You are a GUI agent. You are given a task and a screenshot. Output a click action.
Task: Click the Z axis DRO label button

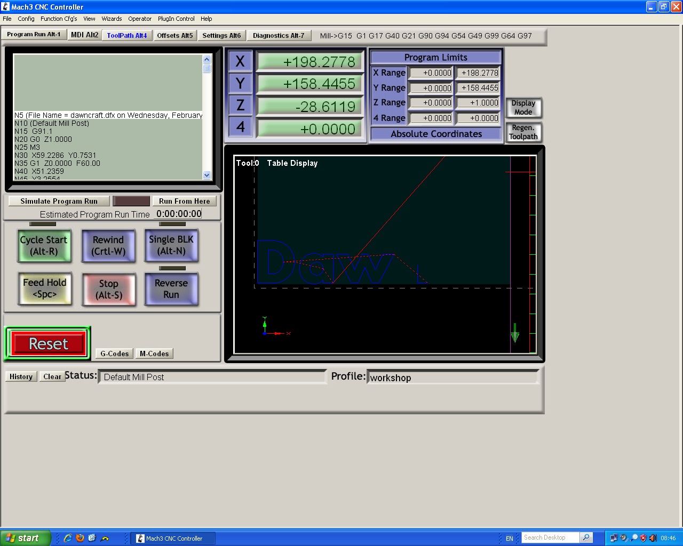tap(240, 106)
